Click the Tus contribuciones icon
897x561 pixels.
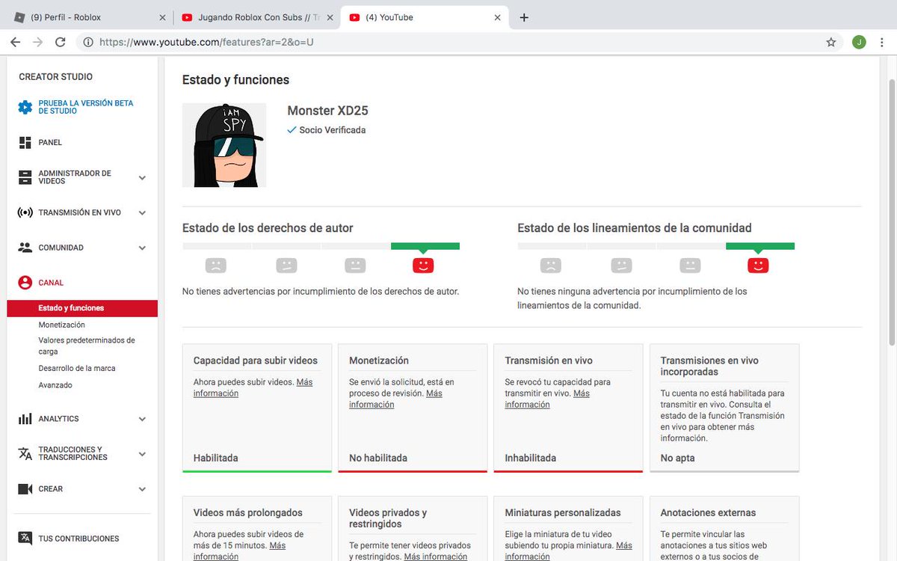tap(25, 538)
